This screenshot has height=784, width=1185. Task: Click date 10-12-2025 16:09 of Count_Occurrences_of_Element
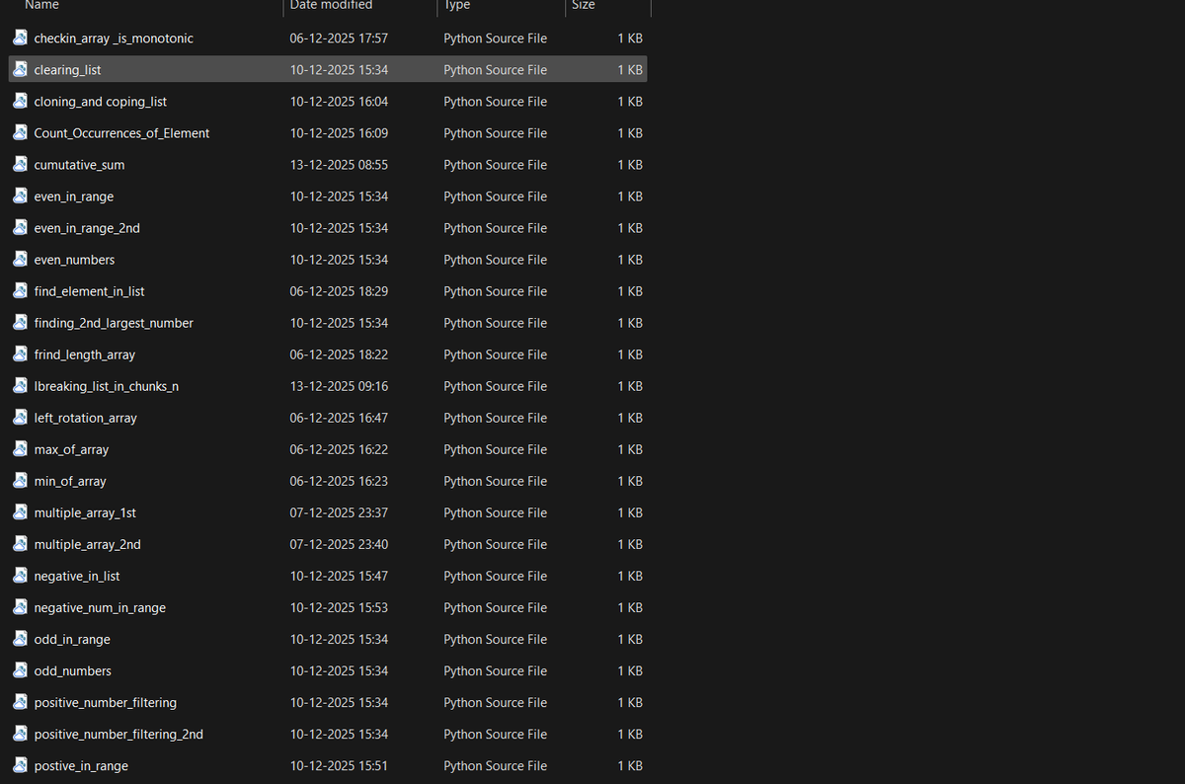[x=339, y=133]
